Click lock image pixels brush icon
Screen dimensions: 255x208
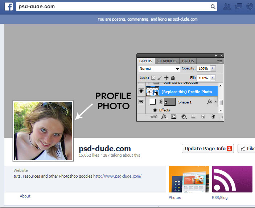(160, 78)
